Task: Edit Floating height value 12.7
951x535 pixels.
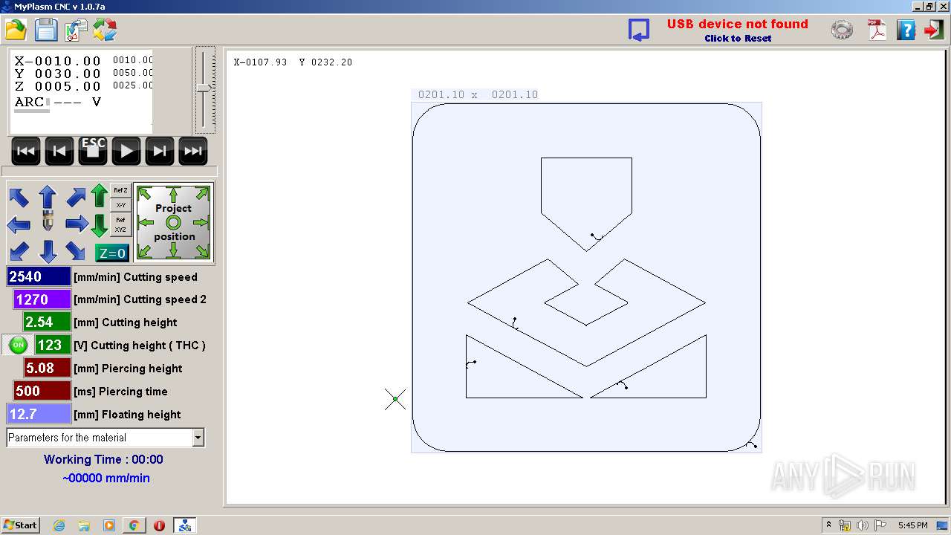Action: pos(39,414)
